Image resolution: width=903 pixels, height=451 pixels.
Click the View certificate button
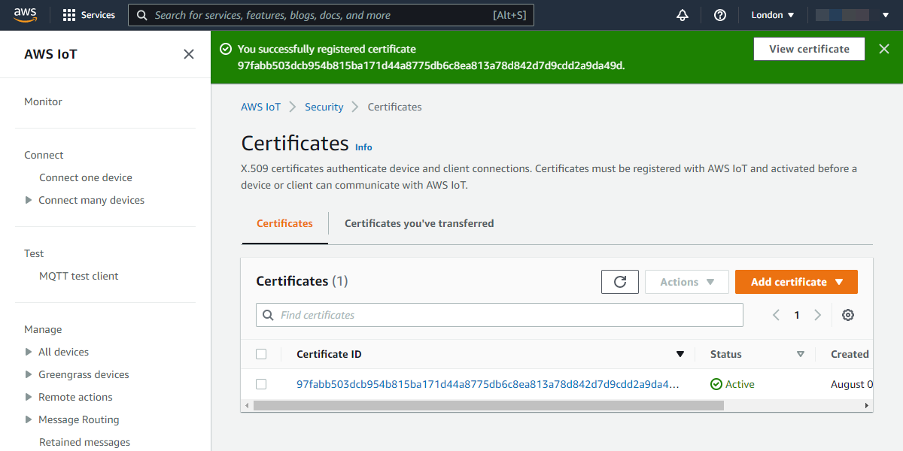coord(809,49)
